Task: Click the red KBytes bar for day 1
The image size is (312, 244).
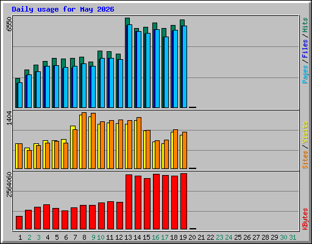Action: pos(19,223)
